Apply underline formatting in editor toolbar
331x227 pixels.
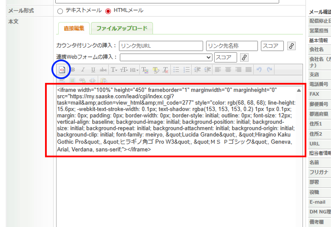(93, 70)
